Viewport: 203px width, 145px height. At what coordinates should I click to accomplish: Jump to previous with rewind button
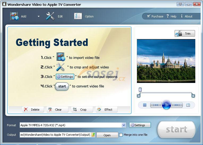coord(156,105)
